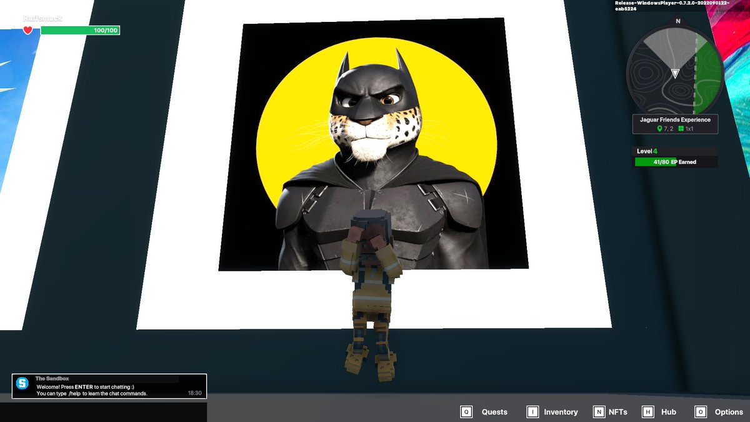Image resolution: width=750 pixels, height=422 pixels.
Task: Click the release build version text
Action: (x=671, y=6)
